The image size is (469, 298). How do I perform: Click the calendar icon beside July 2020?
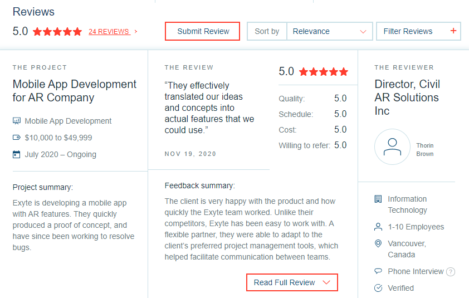tap(17, 154)
